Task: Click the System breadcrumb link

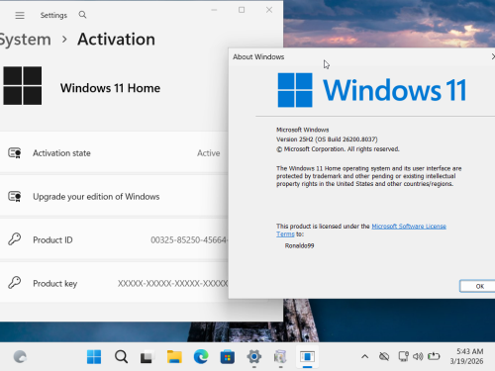Action: point(25,40)
